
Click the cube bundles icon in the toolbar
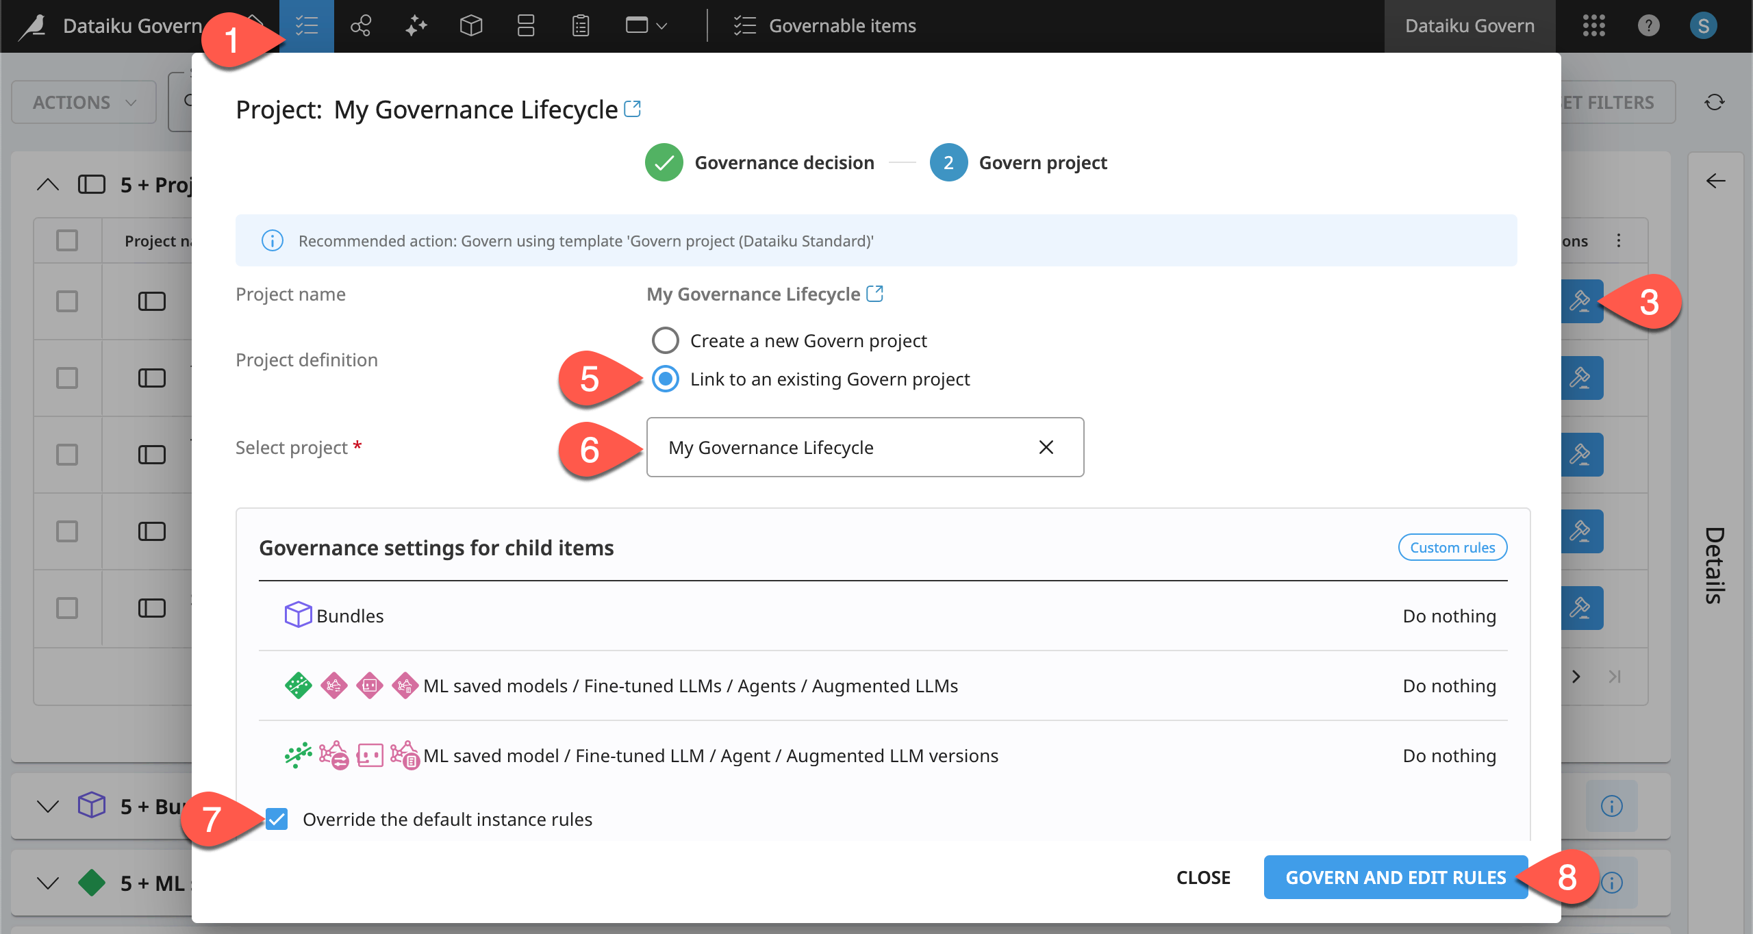pos(470,25)
